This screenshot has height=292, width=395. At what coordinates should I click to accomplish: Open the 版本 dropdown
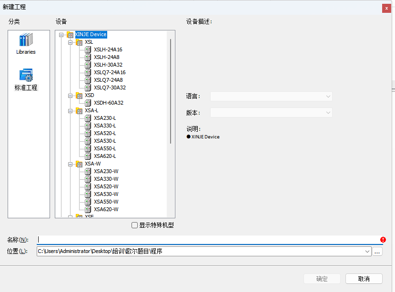(x=271, y=113)
